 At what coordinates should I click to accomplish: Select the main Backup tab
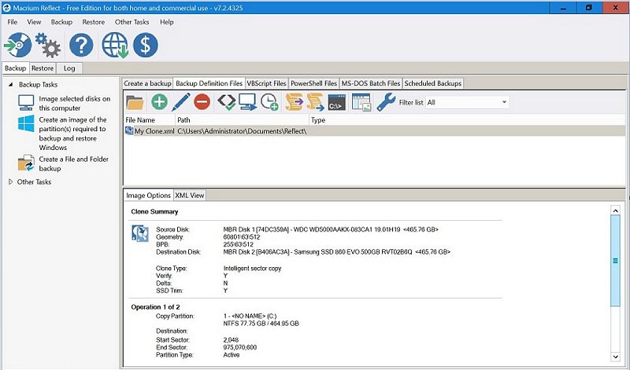tap(15, 68)
